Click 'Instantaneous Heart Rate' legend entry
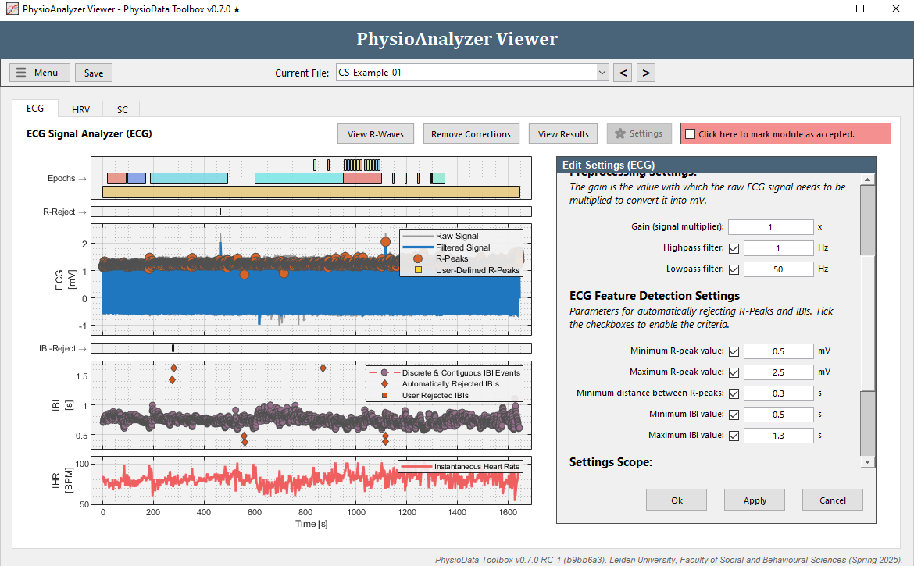Image resolution: width=914 pixels, height=566 pixels. [x=477, y=466]
